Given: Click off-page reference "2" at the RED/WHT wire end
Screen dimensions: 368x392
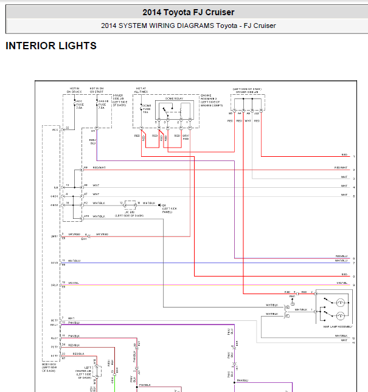Looking at the screenshot, I should point(354,170).
